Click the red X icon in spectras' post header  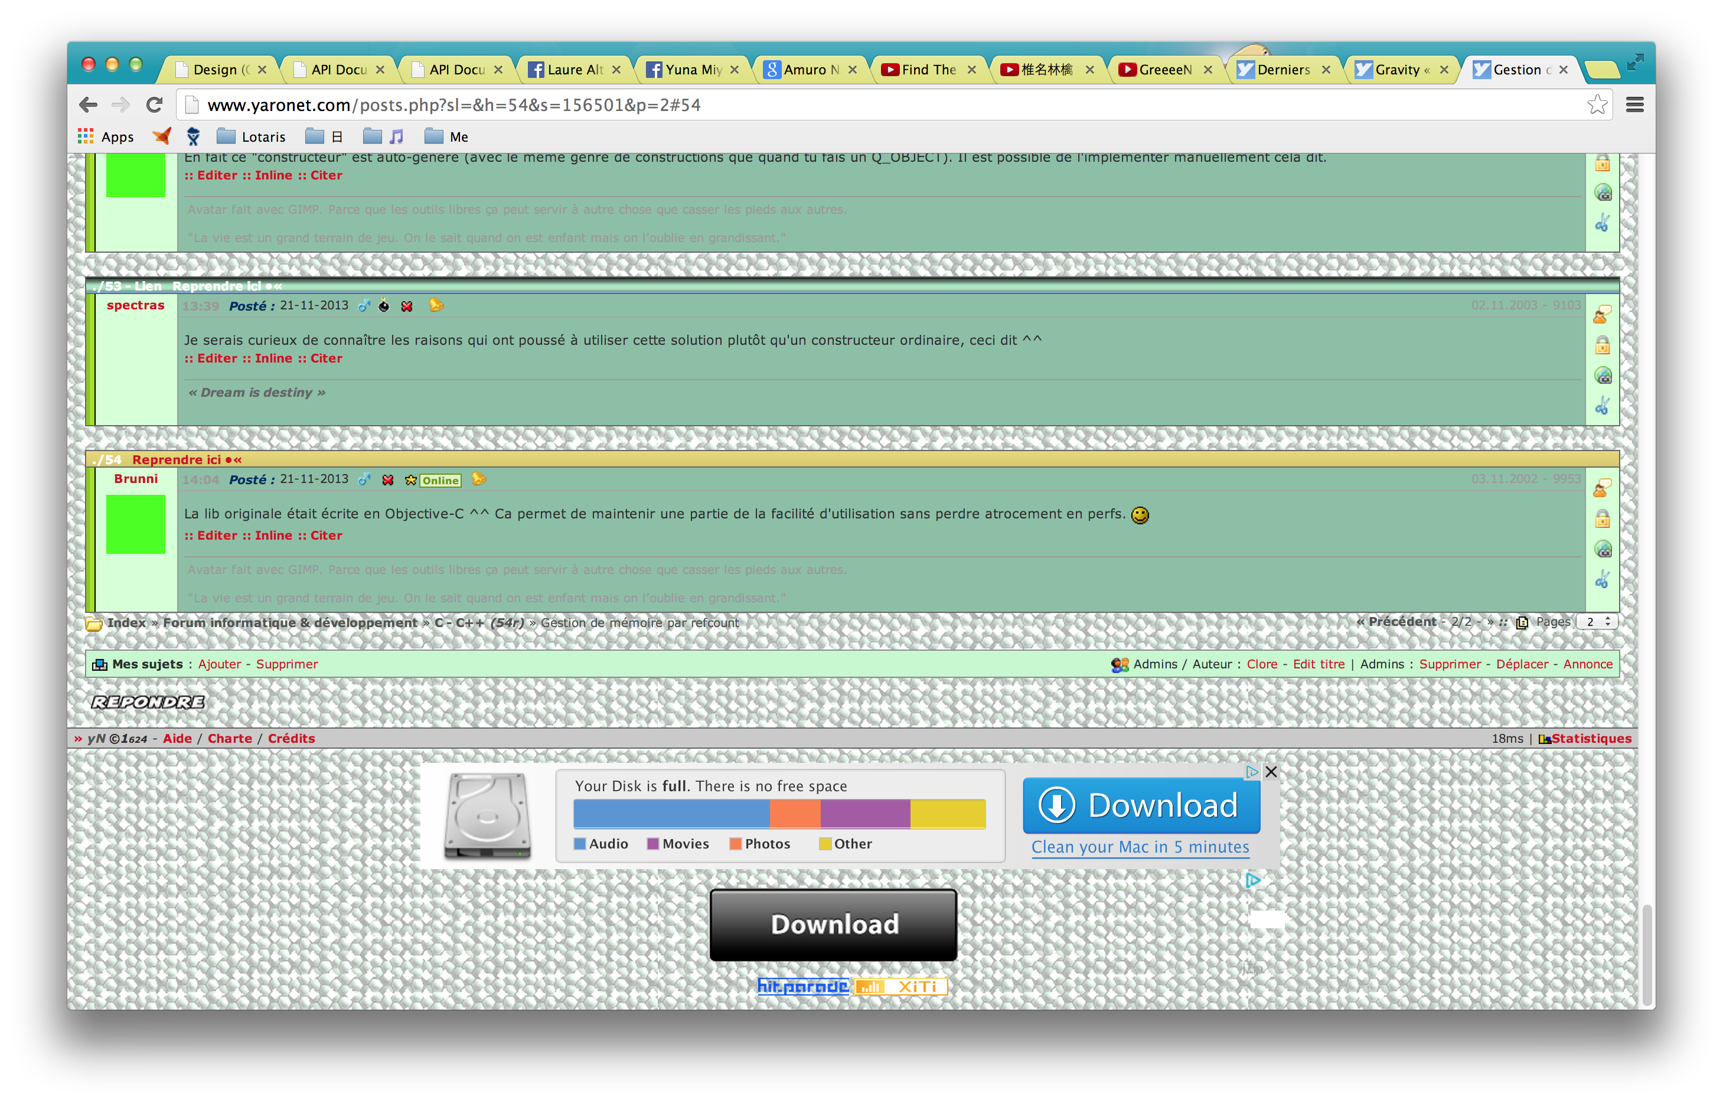click(x=407, y=306)
